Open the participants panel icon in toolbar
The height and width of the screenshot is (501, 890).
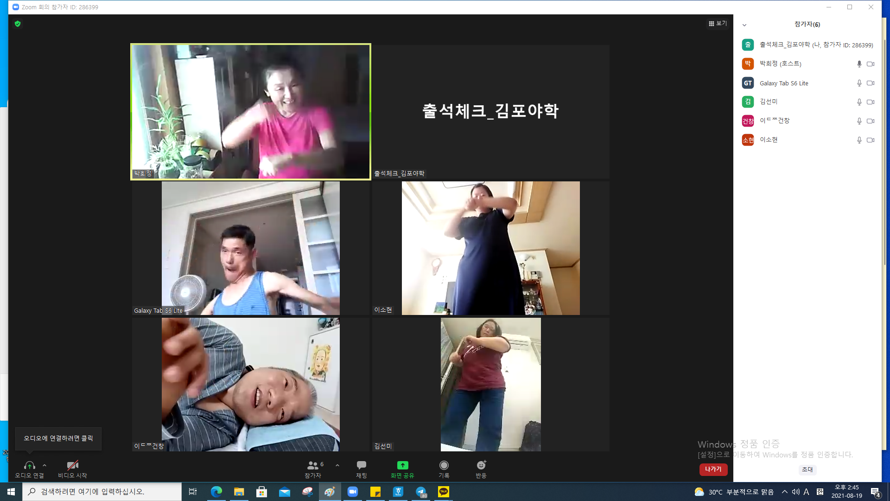[313, 465]
